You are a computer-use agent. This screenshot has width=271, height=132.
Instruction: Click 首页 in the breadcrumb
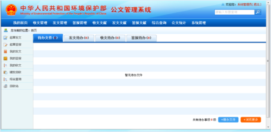pos(34,30)
